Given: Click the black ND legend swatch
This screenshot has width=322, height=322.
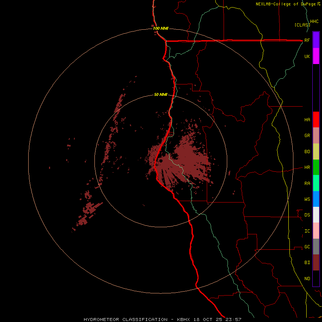Looking at the screenshot, I should point(316,278).
